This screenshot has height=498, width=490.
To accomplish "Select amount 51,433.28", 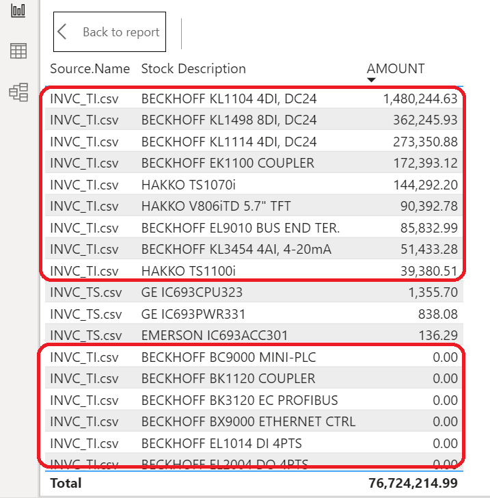I will [428, 249].
